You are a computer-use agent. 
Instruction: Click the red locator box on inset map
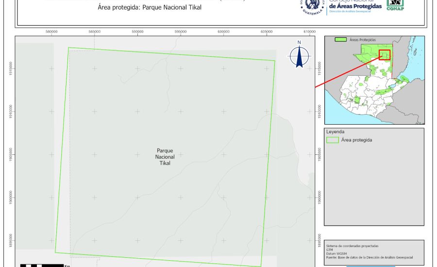pos(384,55)
